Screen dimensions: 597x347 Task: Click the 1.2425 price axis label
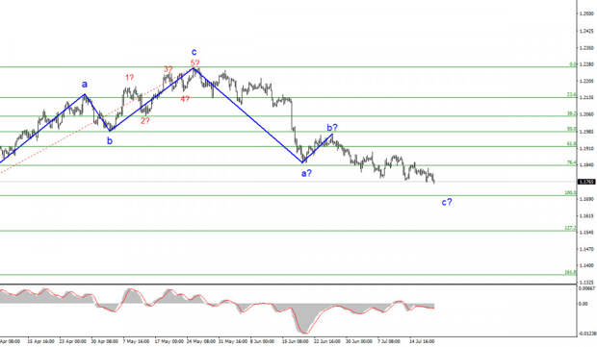tap(586, 31)
